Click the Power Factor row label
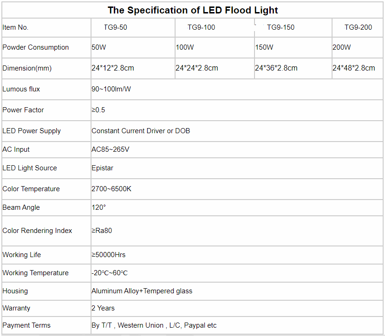 click(x=23, y=110)
